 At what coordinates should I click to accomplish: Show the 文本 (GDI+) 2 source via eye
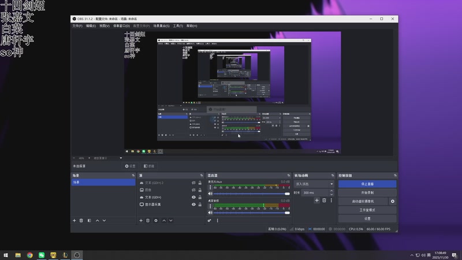point(193,183)
